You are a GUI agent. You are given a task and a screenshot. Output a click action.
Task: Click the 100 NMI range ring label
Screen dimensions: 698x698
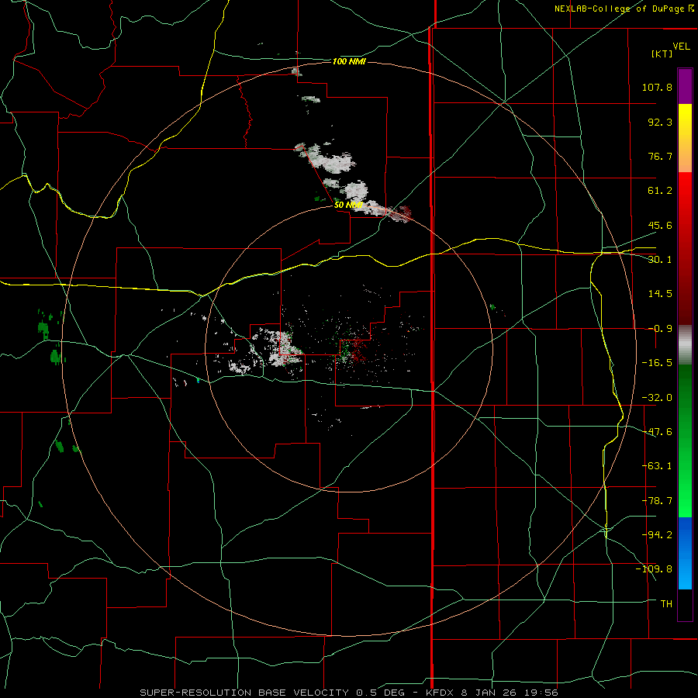pyautogui.click(x=349, y=61)
